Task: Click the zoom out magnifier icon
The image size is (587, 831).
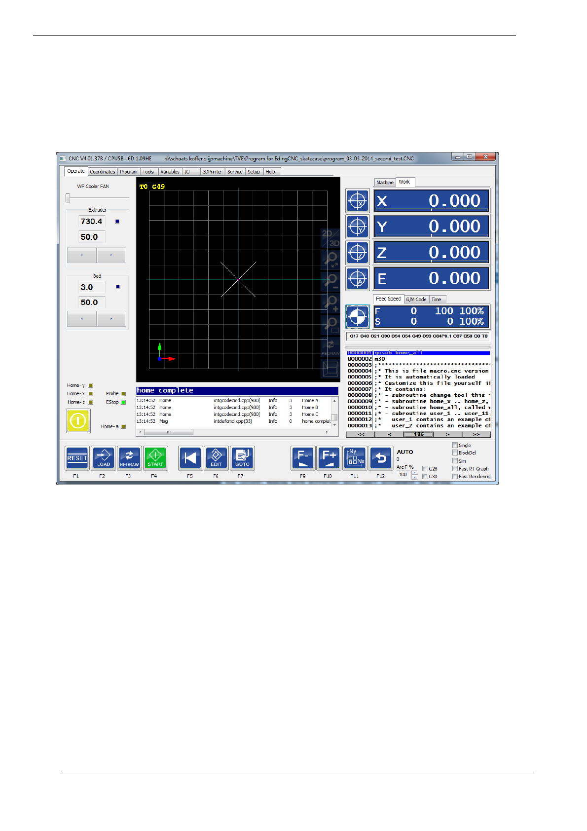Action: coord(330,281)
